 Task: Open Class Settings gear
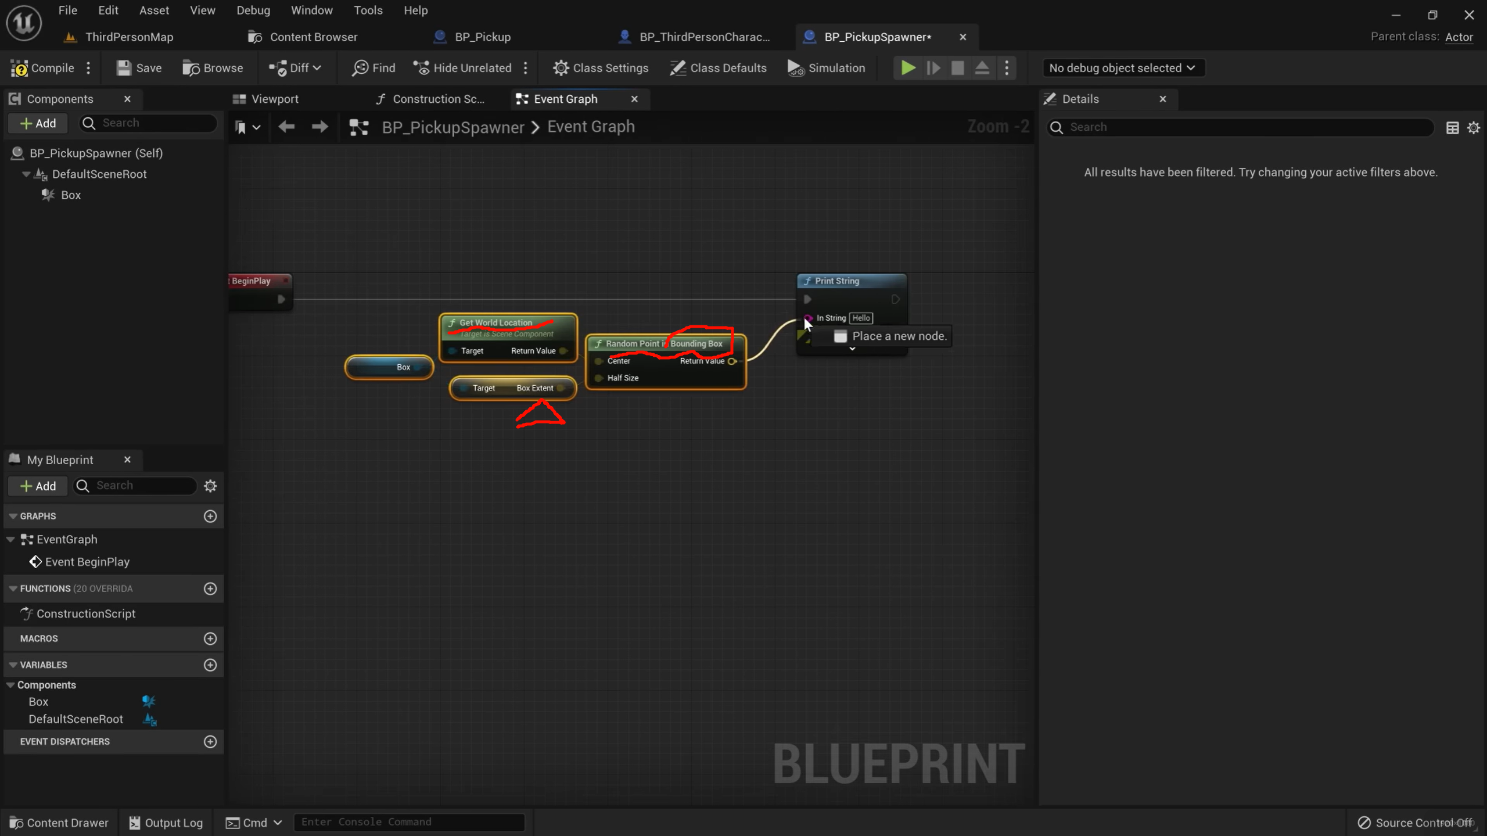pos(560,68)
